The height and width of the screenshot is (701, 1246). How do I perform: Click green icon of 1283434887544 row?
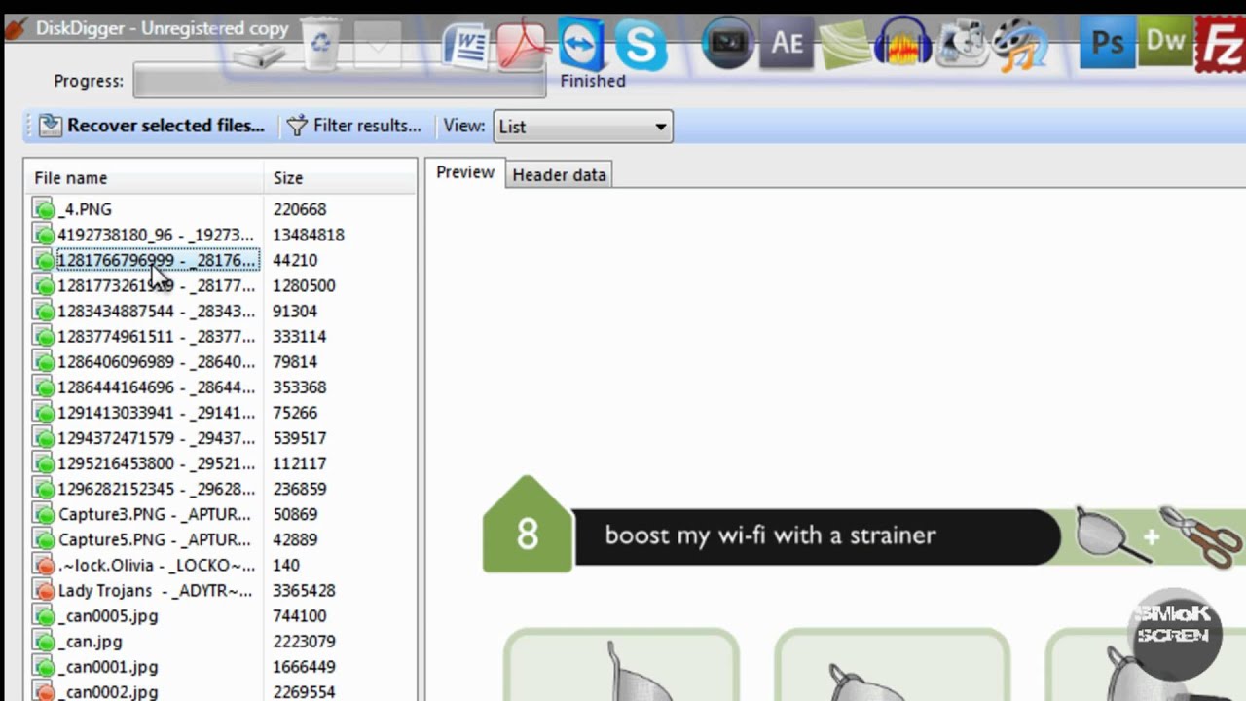pos(44,311)
